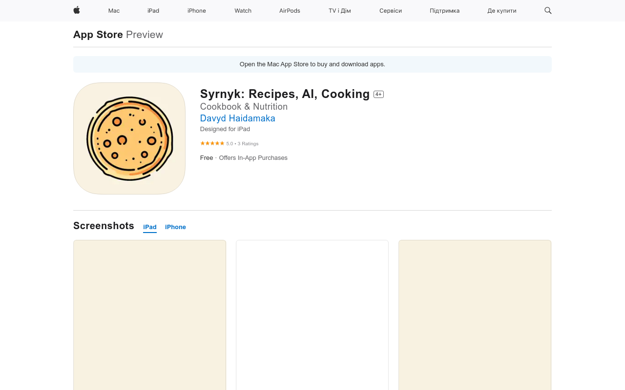Go to the iPhone navigation item
The image size is (625, 390).
(197, 11)
